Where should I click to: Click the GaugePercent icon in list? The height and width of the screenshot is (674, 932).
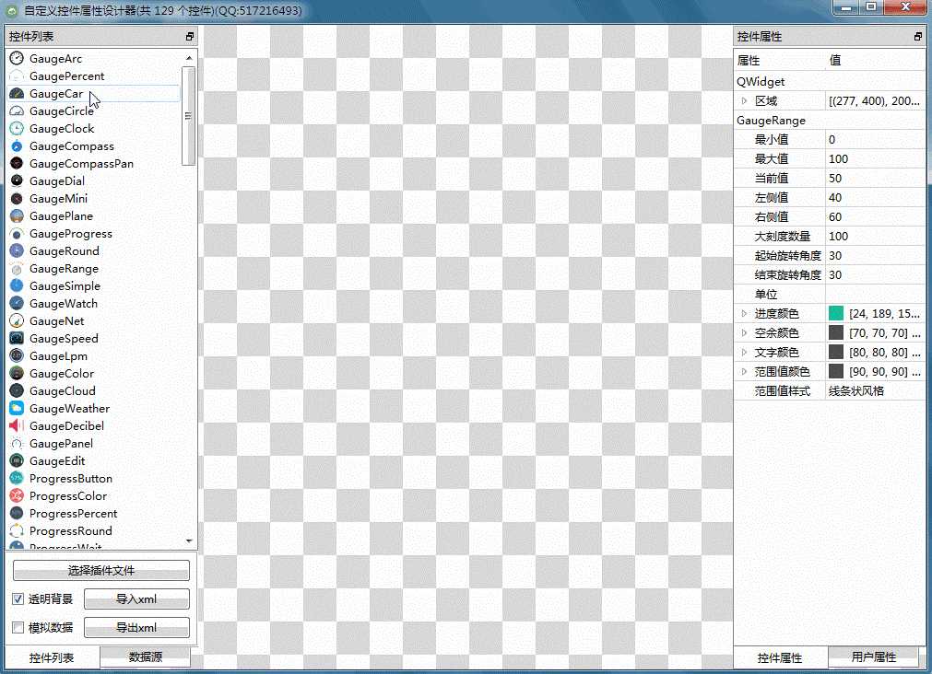click(17, 76)
